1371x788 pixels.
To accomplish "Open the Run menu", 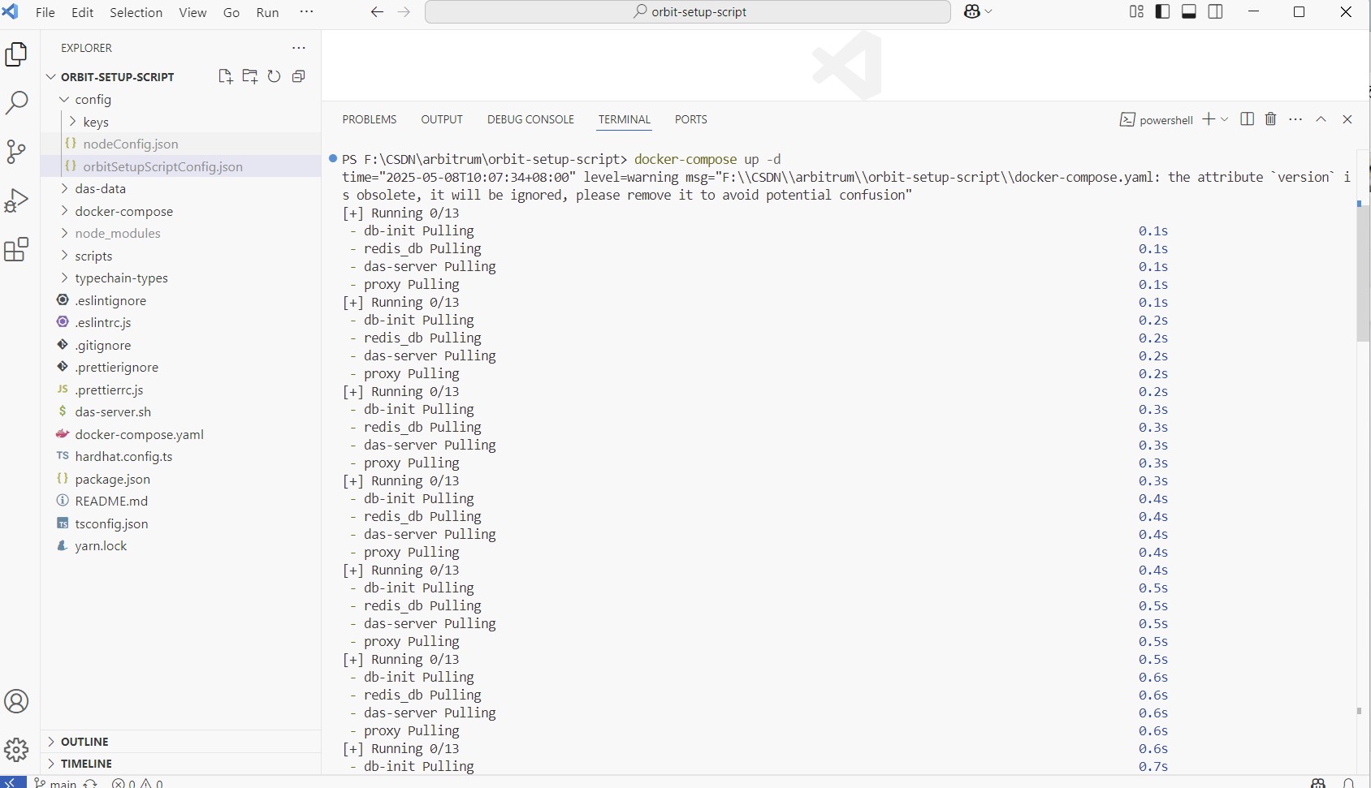I will pos(267,12).
